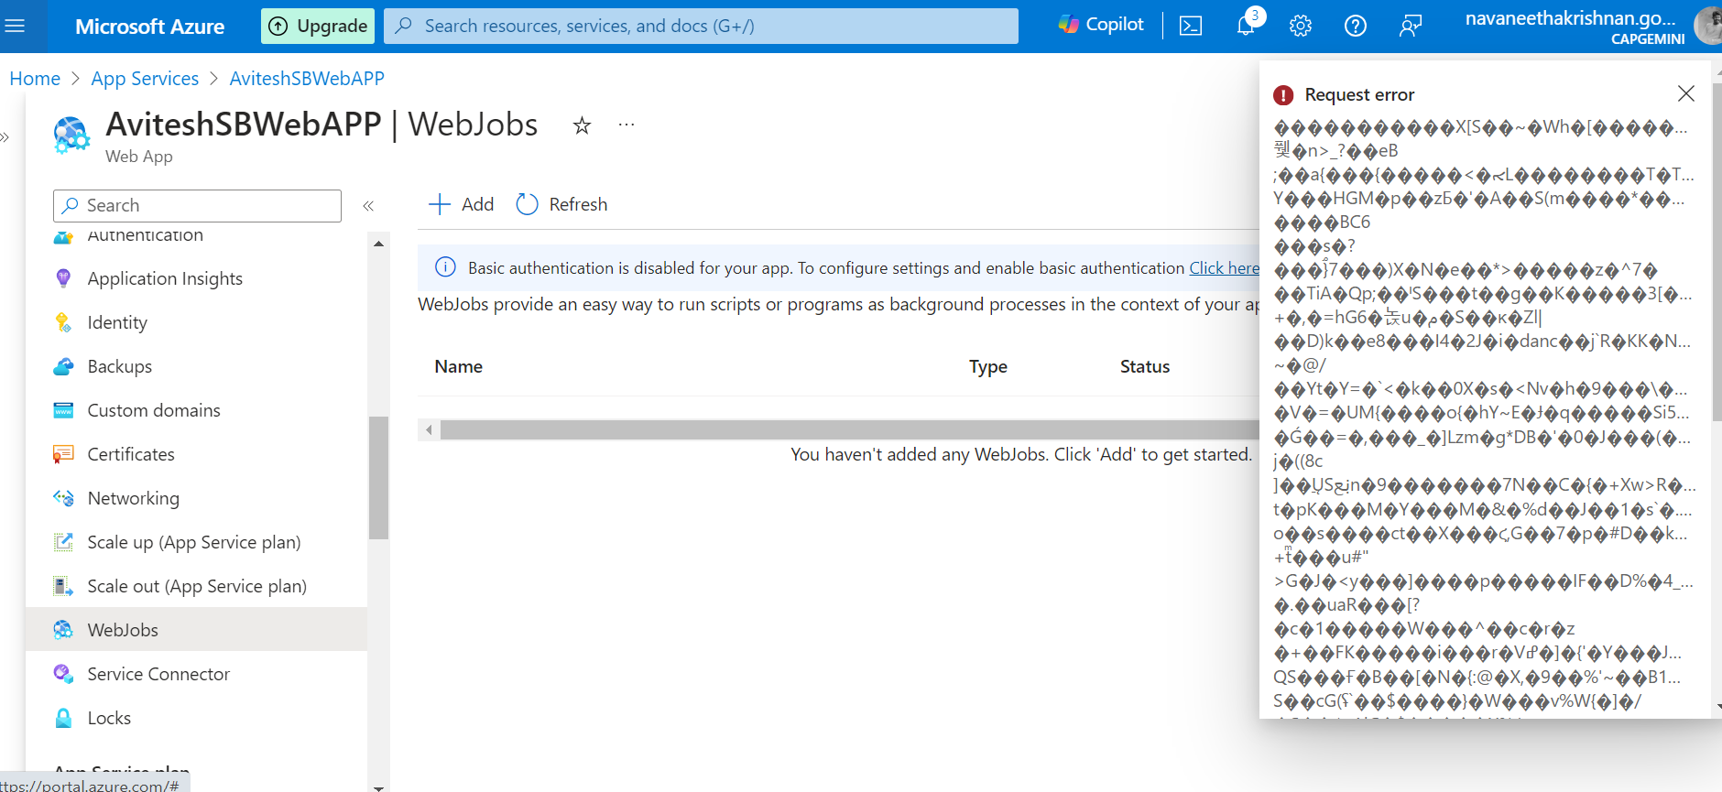1722x792 pixels.
Task: Open Copilot from the top bar
Action: [1101, 25]
